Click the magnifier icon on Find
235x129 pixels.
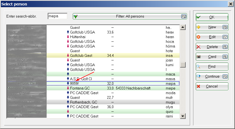coord(199,67)
